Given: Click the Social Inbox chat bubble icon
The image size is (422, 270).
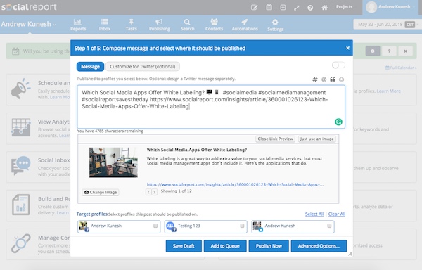Looking at the screenshot, I should pos(20,165).
